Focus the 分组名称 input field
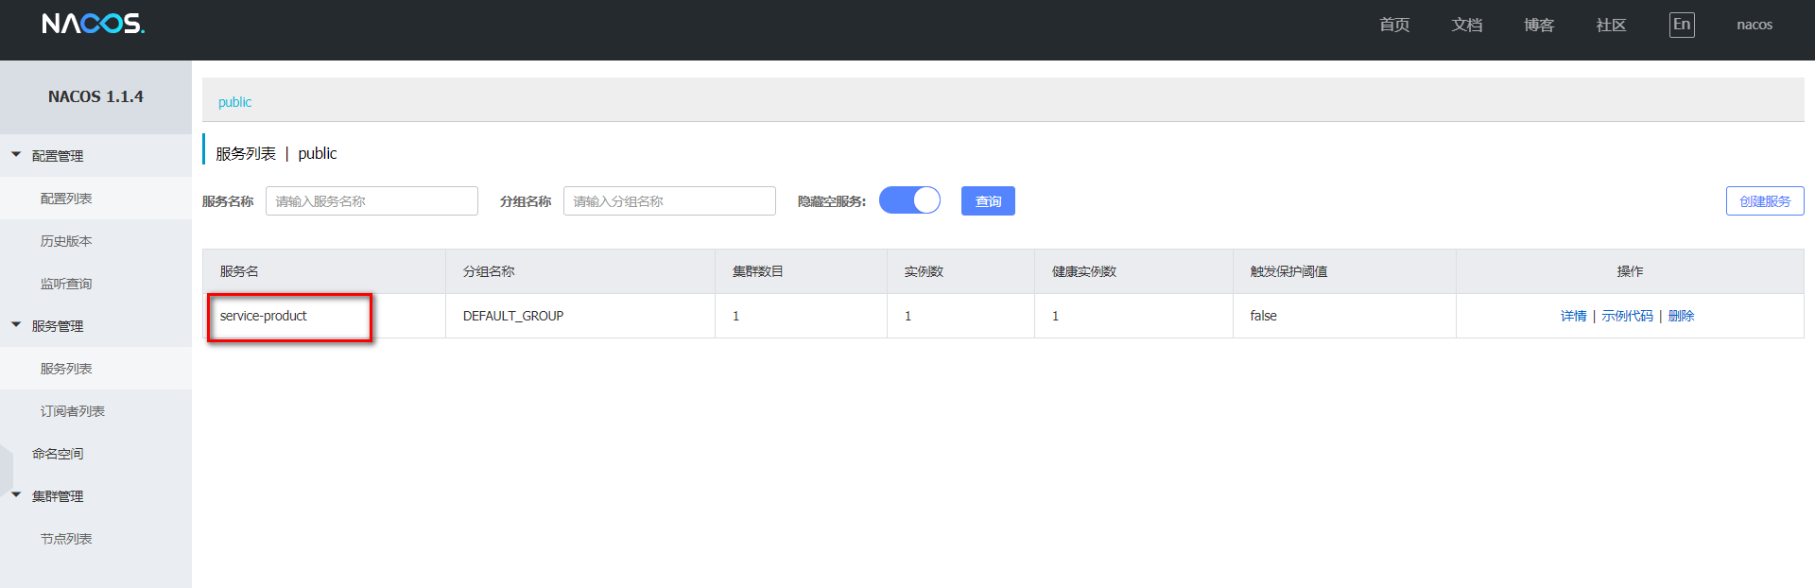The image size is (1815, 588). coord(669,200)
